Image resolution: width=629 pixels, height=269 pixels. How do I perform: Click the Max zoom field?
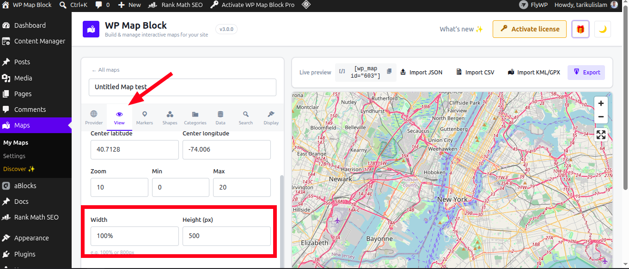pyautogui.click(x=242, y=187)
